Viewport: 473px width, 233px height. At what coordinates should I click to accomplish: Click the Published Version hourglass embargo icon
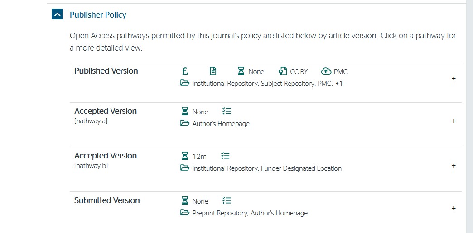[241, 71]
